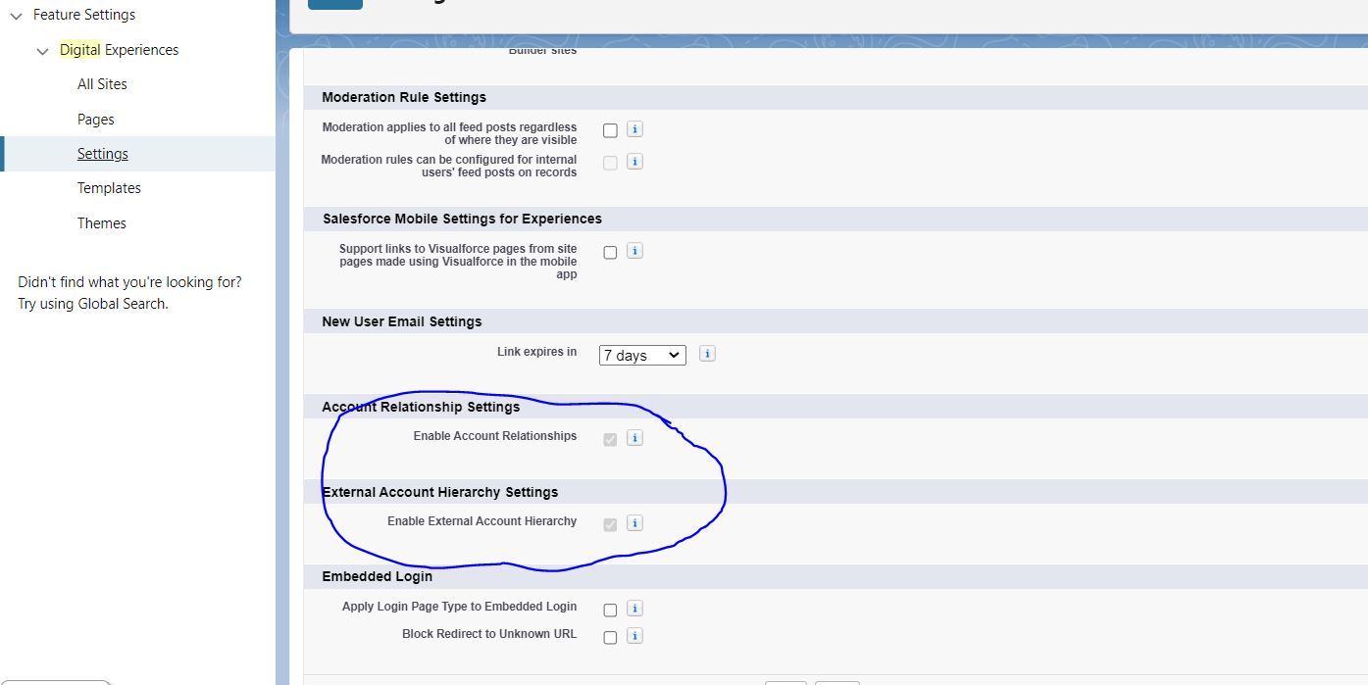1368x685 pixels.
Task: Click Salesforce Mobile Settings for Experiences header
Action: (462, 219)
